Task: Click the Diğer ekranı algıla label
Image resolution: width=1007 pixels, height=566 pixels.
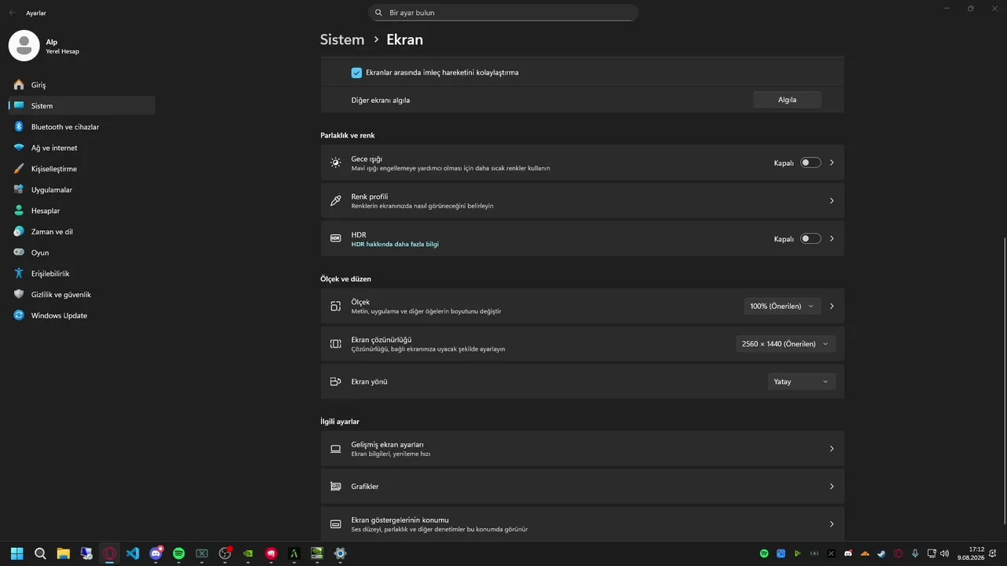Action: click(380, 101)
